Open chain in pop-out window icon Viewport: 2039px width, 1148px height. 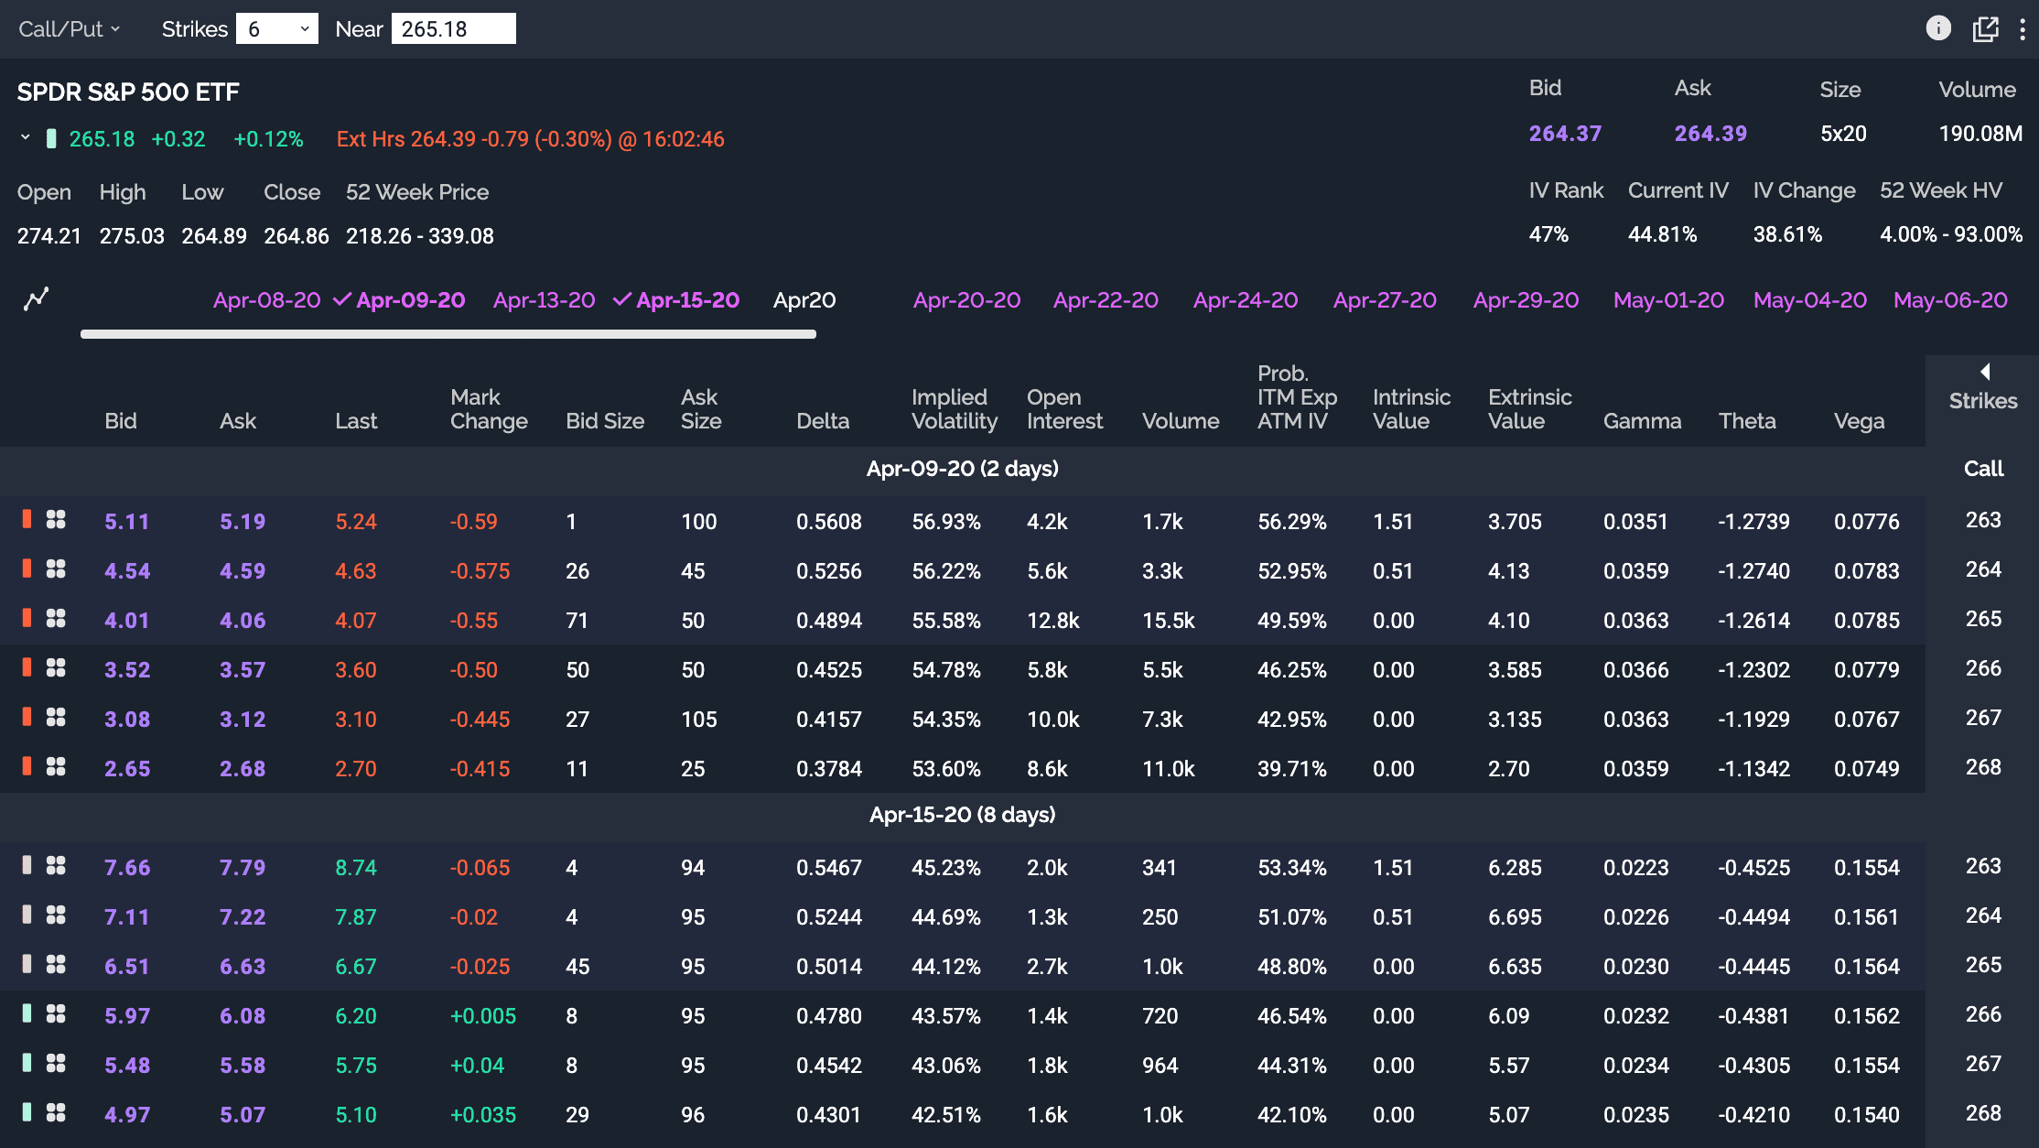pyautogui.click(x=1985, y=28)
